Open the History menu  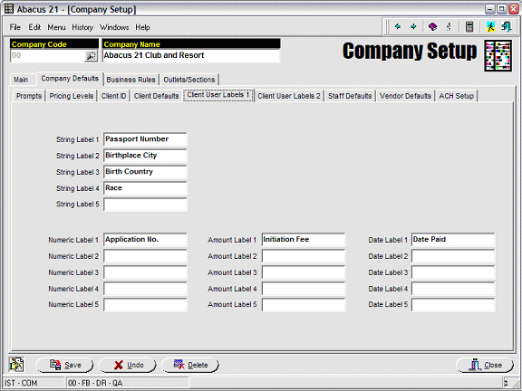(x=82, y=27)
